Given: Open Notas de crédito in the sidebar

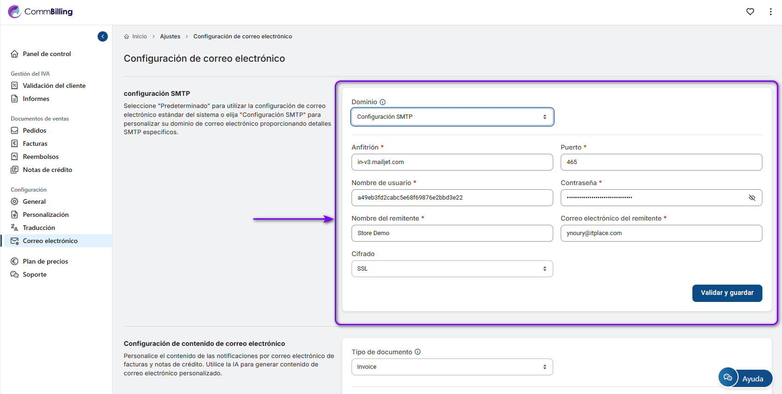Looking at the screenshot, I should coord(47,170).
